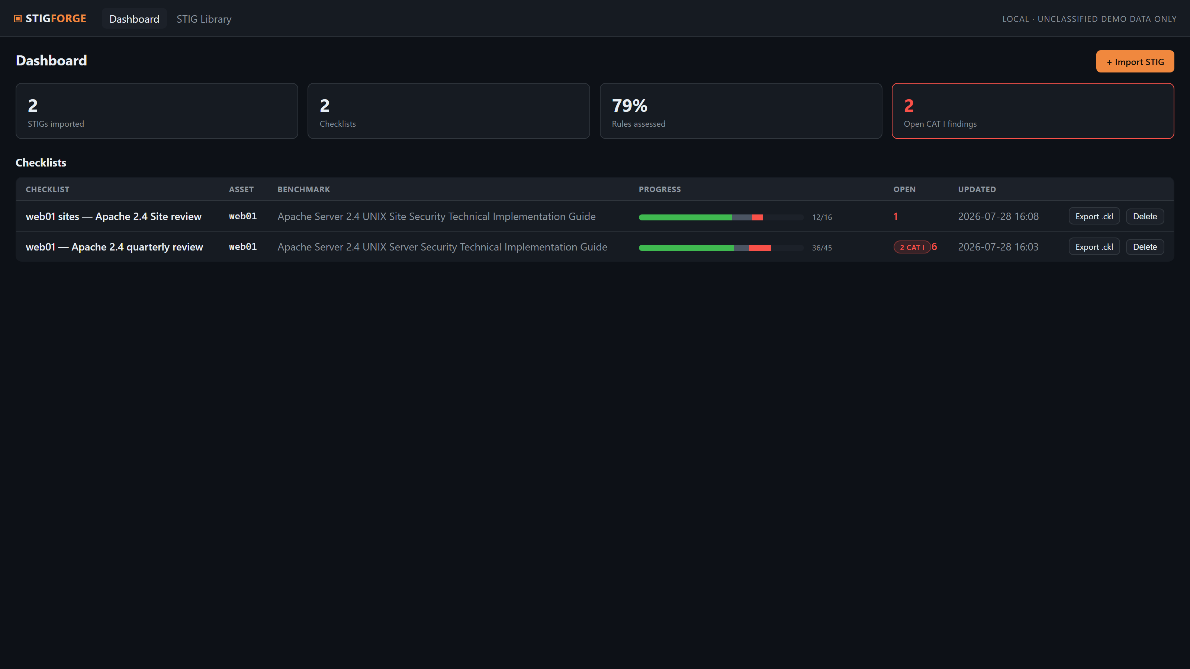
Task: Click the open count 6
Action: 934,246
